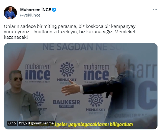Click the outstretched hand in the video
Screen dimensions: 161x132
[x=71, y=88]
